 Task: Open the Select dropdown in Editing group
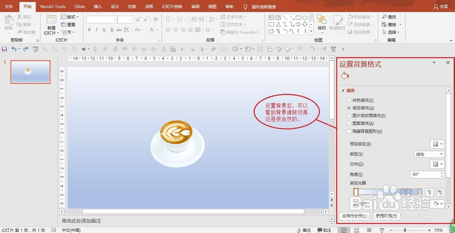391,32
